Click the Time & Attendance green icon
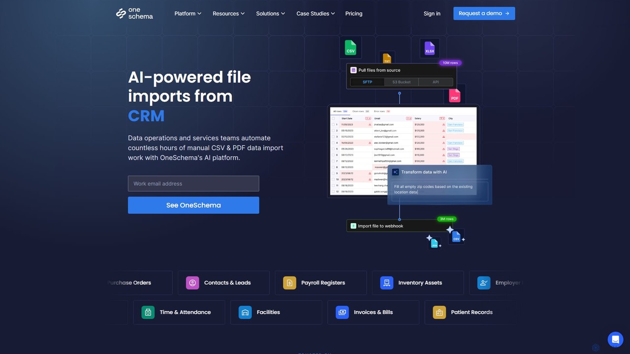 [148, 312]
